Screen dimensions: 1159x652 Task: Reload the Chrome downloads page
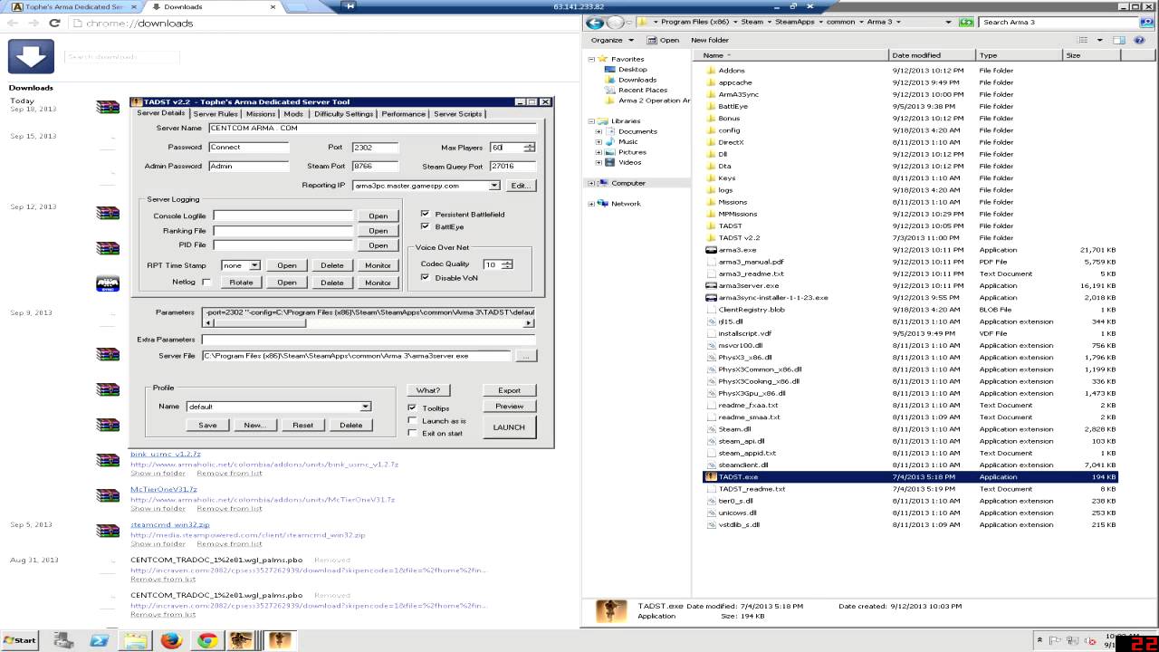[x=54, y=23]
